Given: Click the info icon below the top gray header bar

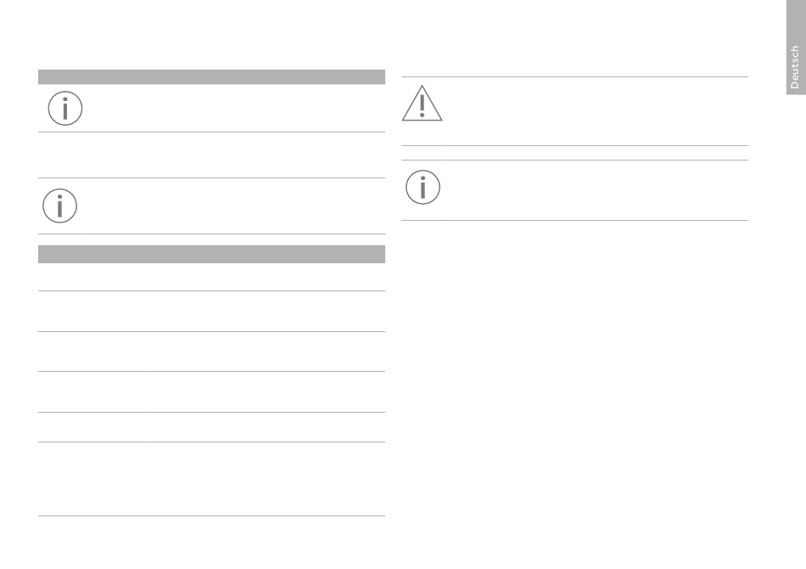Looking at the screenshot, I should pyautogui.click(x=65, y=108).
